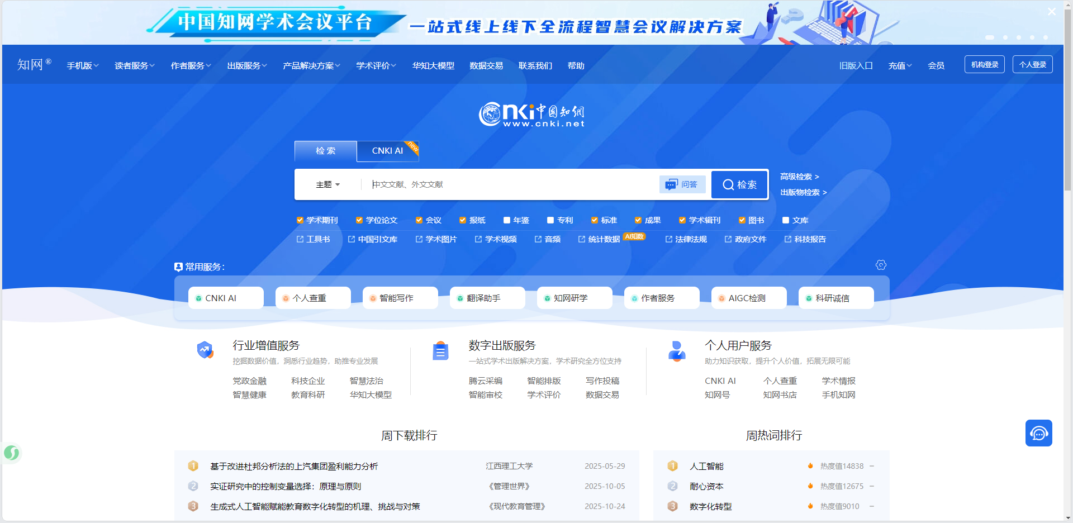1073x523 pixels.
Task: Open the 华知大模型 menu item
Action: [x=433, y=65]
